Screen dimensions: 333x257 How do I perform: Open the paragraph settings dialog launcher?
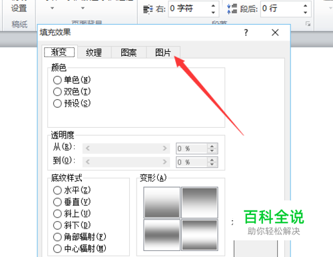coord(308,24)
